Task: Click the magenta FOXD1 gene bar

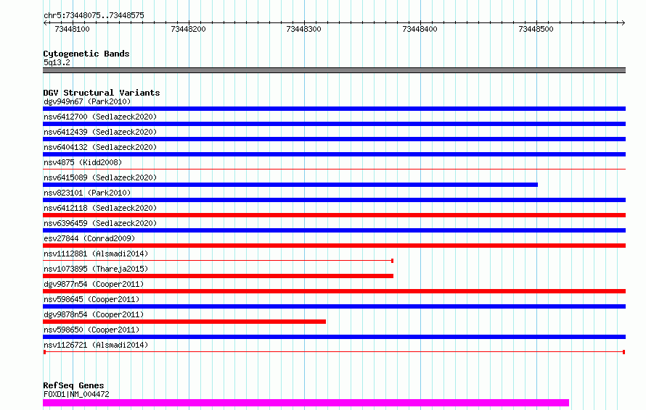Action: [x=306, y=403]
